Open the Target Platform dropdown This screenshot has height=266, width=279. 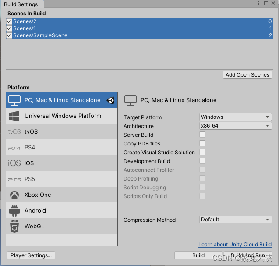pos(235,117)
